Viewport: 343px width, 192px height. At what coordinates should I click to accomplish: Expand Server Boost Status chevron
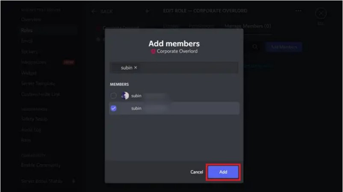click(x=74, y=181)
